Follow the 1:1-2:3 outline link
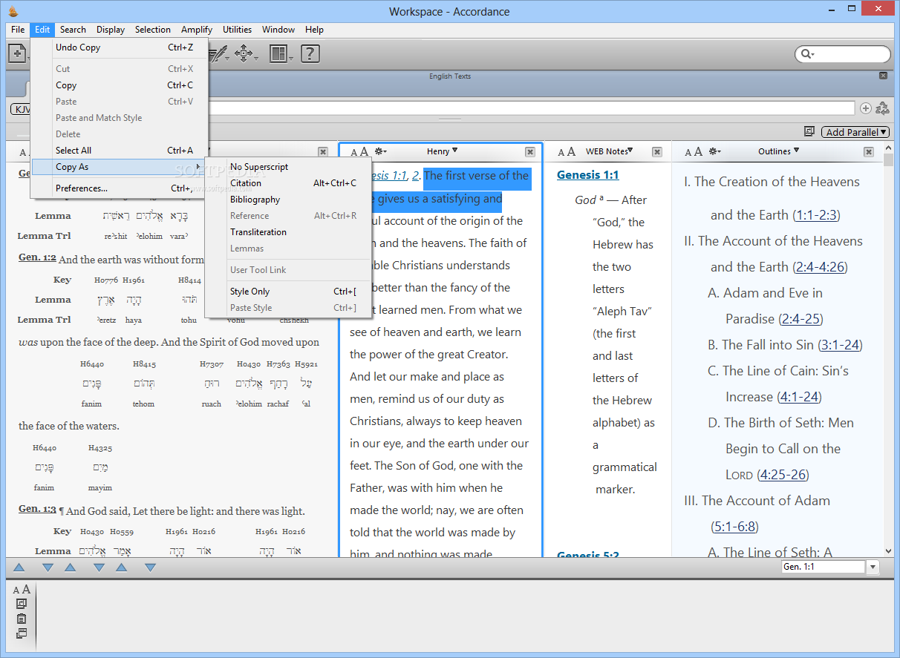This screenshot has height=658, width=900. [815, 215]
